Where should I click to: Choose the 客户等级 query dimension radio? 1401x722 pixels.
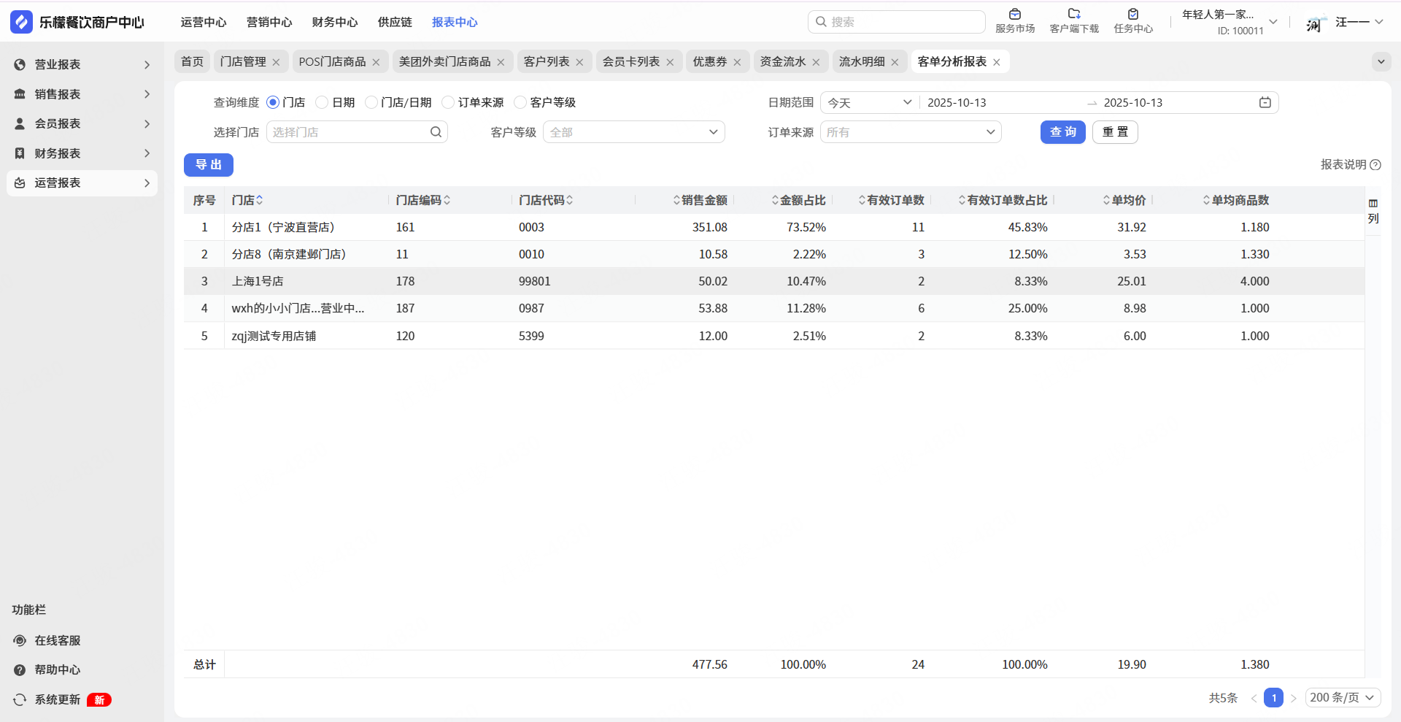point(520,103)
